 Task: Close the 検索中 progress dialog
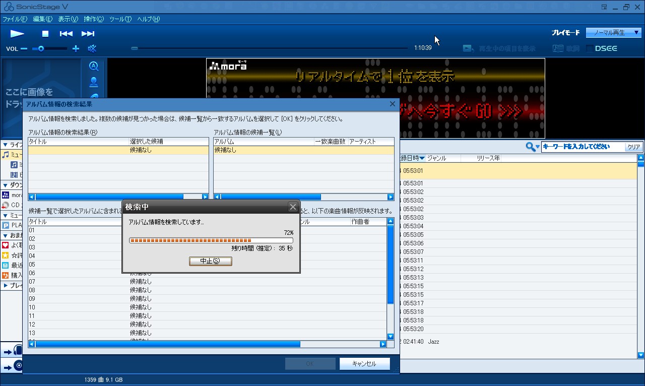click(x=293, y=207)
